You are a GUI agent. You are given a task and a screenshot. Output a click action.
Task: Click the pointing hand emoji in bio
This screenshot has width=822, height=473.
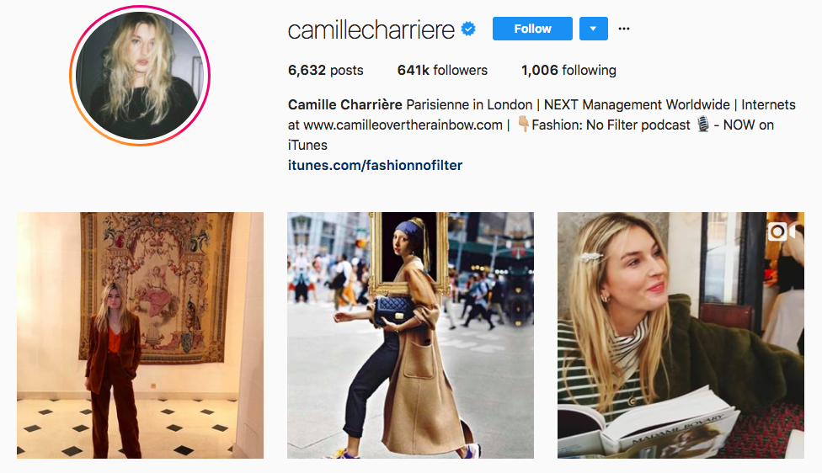[523, 125]
